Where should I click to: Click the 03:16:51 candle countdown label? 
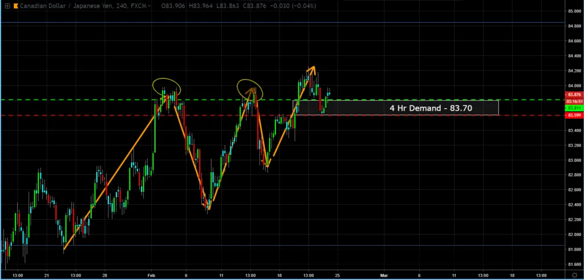pos(574,102)
